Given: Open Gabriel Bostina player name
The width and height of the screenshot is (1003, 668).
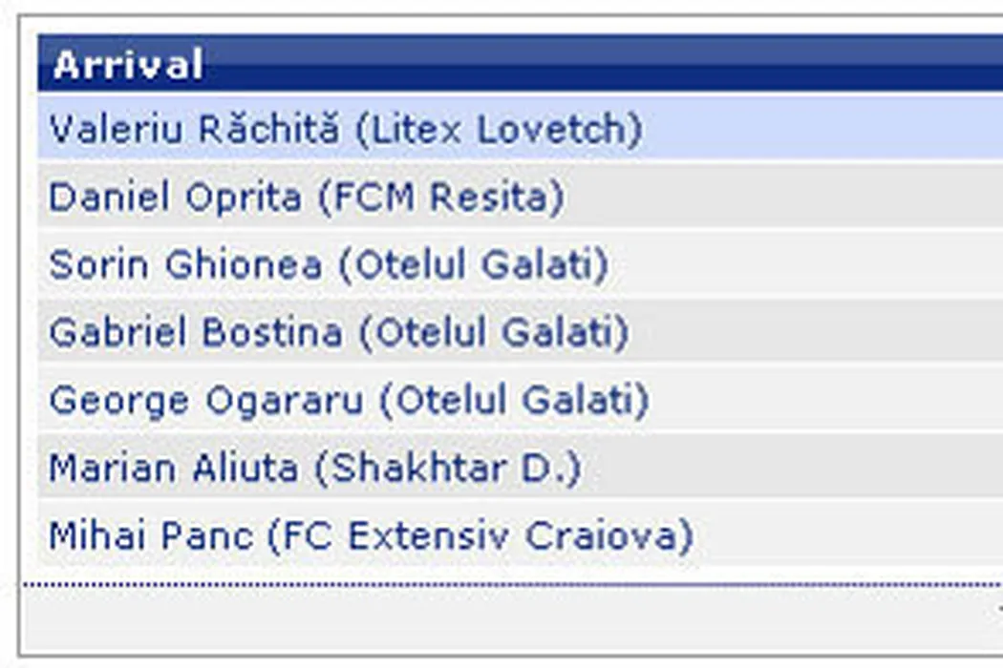Looking at the screenshot, I should tap(196, 332).
